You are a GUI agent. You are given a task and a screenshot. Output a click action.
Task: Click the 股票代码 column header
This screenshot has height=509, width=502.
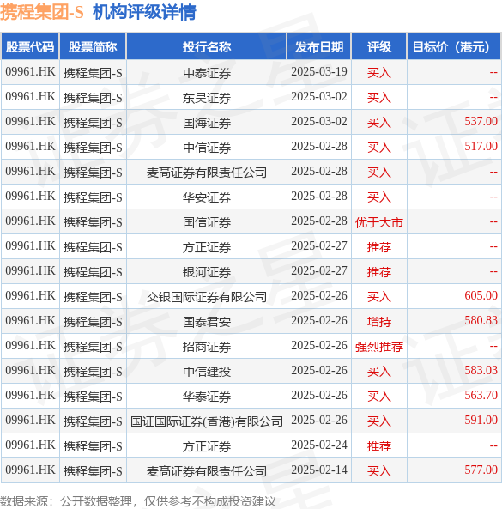[x=30, y=46]
